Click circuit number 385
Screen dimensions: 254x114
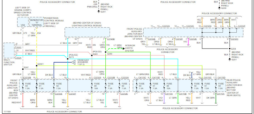coord(94,45)
